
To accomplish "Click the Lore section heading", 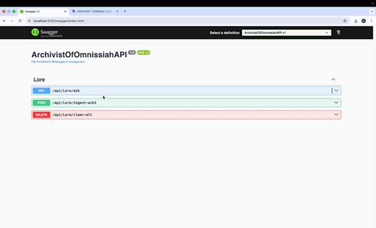I will tap(39, 80).
